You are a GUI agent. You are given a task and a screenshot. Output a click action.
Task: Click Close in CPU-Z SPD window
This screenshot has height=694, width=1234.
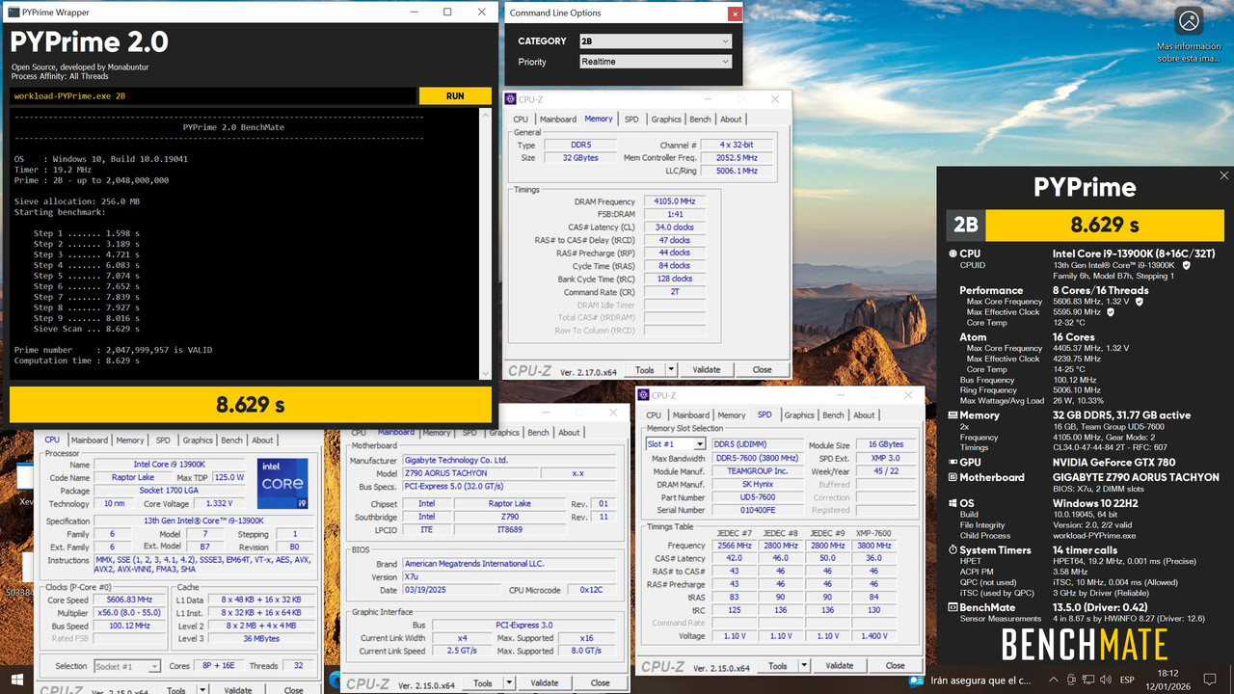tap(895, 665)
